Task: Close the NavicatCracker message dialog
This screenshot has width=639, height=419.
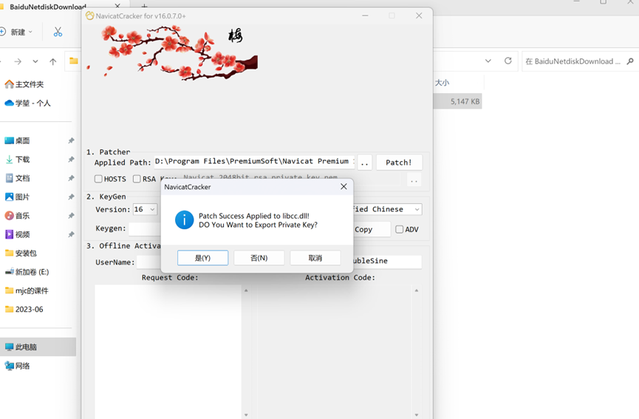Action: pyautogui.click(x=344, y=186)
